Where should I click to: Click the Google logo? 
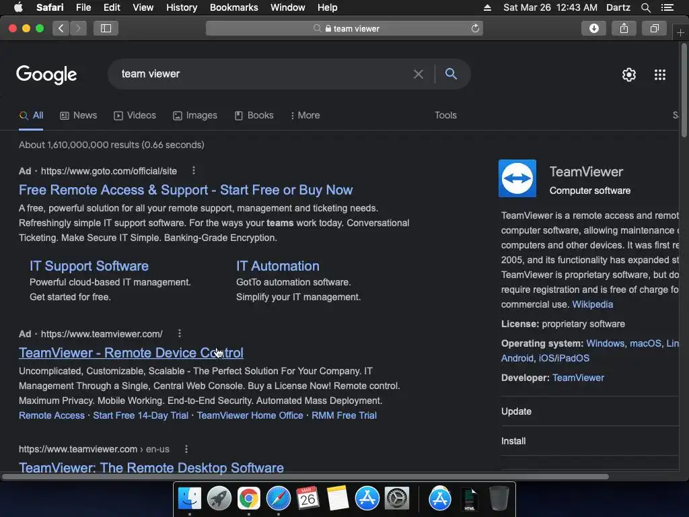click(x=46, y=75)
